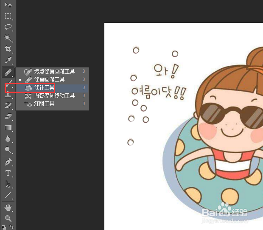The width and height of the screenshot is (263, 230).
Task: Select the Pen tool
Action: click(8, 162)
